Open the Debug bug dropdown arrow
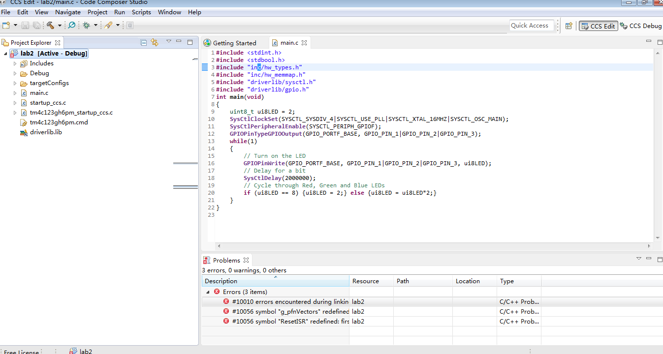 pyautogui.click(x=95, y=25)
